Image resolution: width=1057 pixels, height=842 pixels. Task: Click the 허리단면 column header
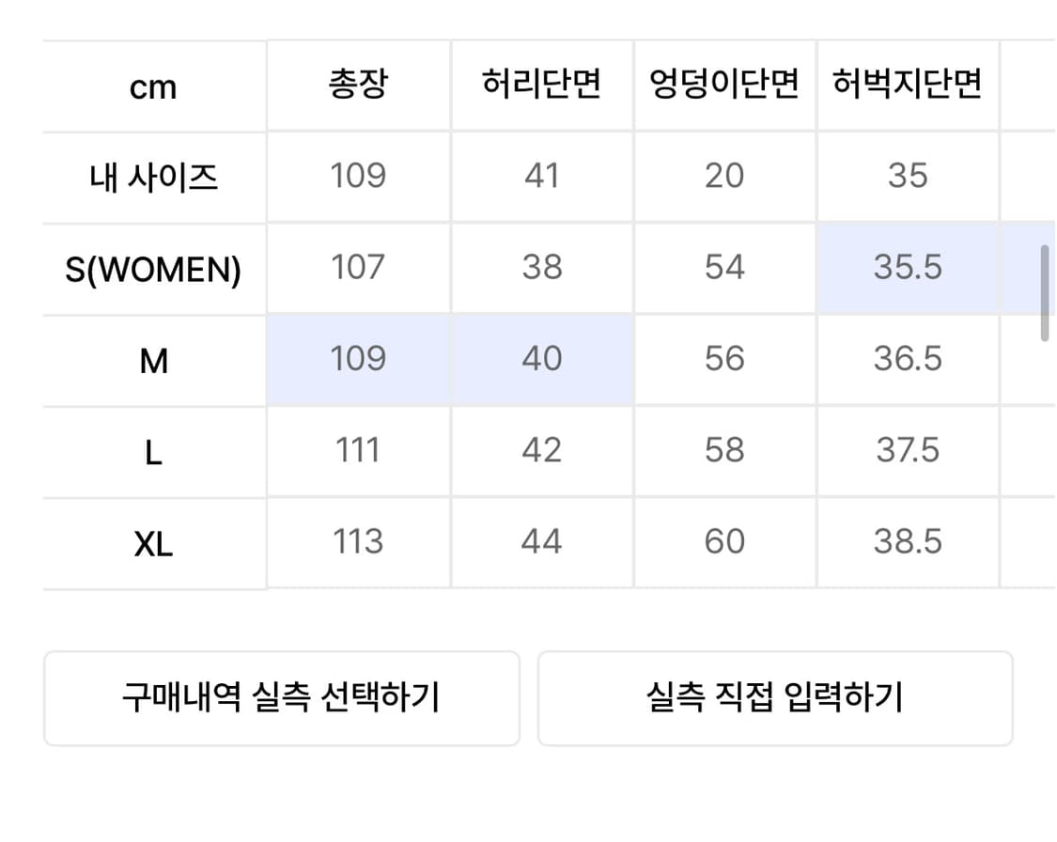pos(541,86)
